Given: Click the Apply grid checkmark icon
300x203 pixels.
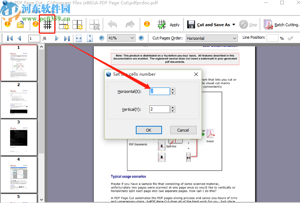Looking at the screenshot, I should point(162,24).
